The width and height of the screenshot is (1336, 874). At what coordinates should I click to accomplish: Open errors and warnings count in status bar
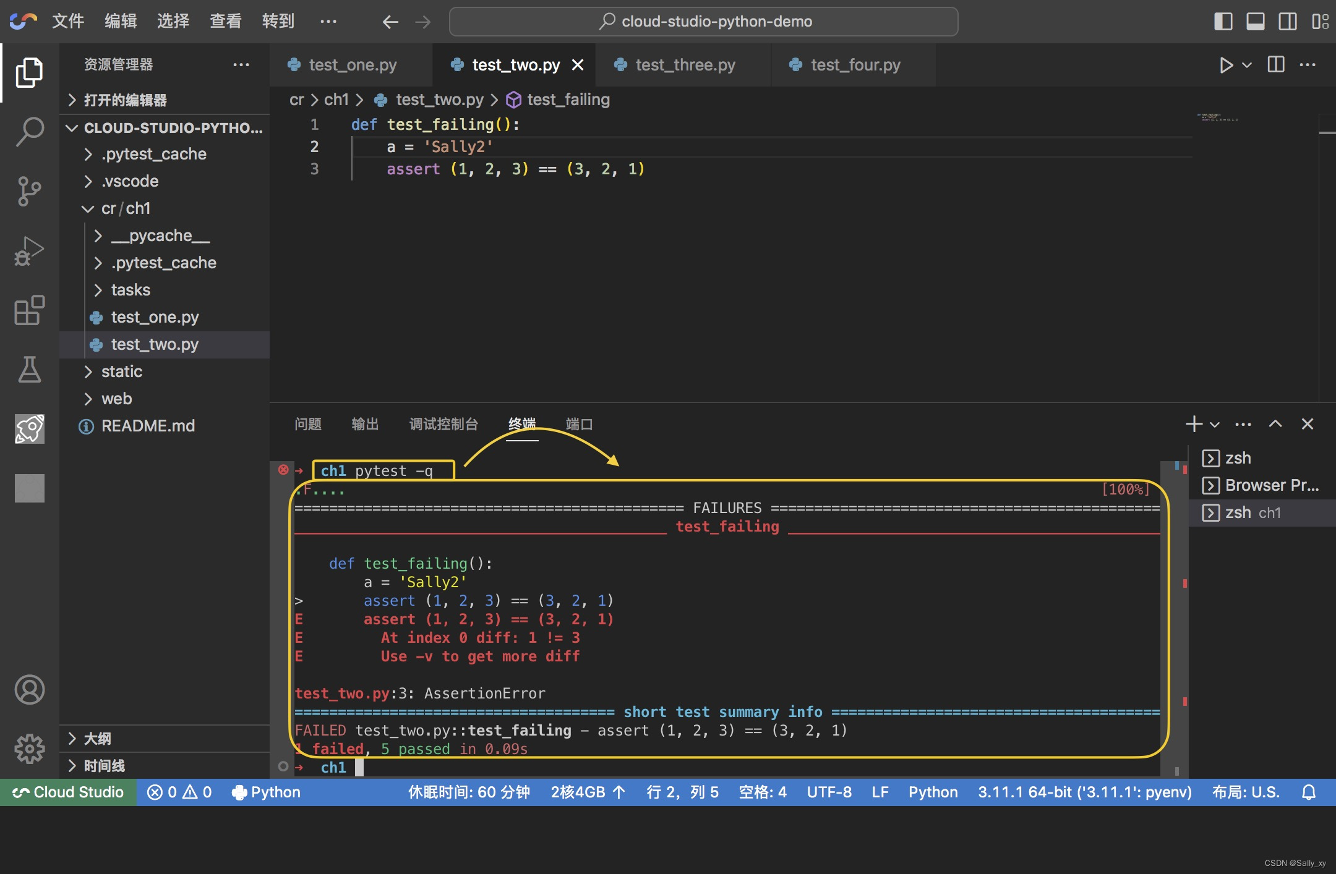[179, 792]
